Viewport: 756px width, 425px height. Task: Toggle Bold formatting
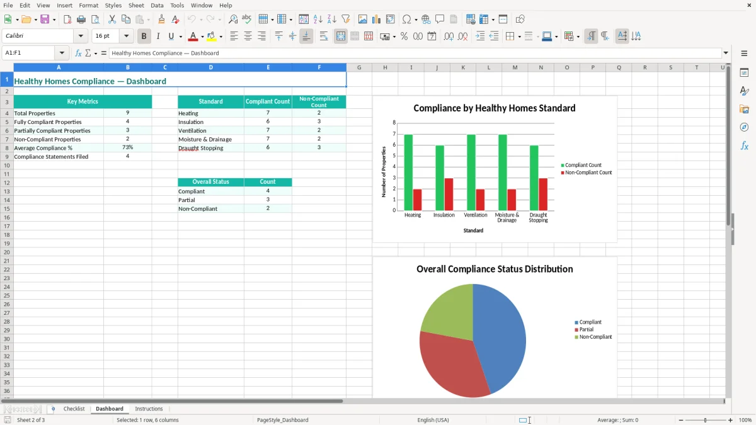tap(144, 37)
